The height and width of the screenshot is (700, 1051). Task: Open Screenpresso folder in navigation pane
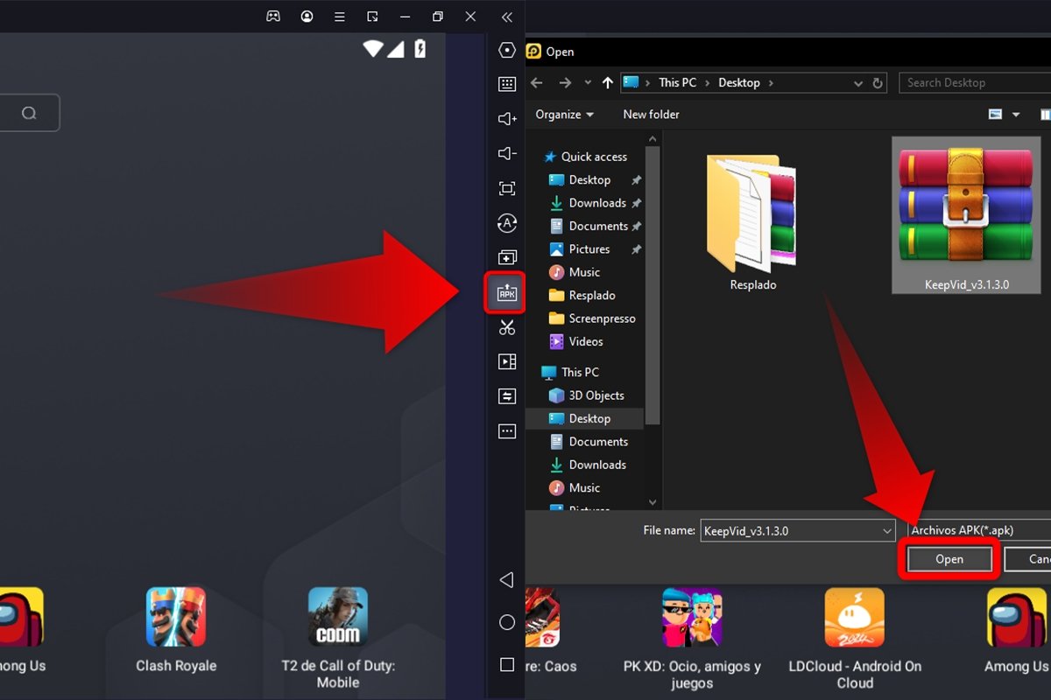(602, 318)
